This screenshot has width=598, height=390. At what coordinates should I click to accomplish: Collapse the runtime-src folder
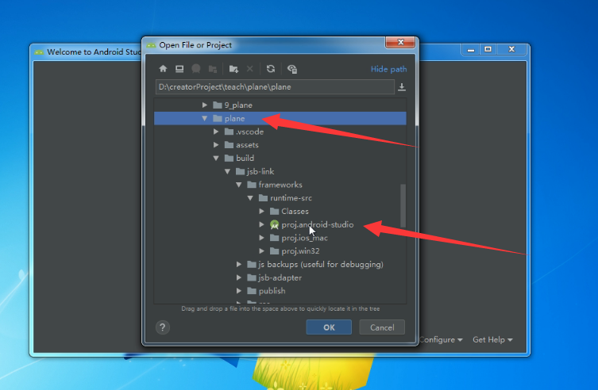click(x=251, y=198)
